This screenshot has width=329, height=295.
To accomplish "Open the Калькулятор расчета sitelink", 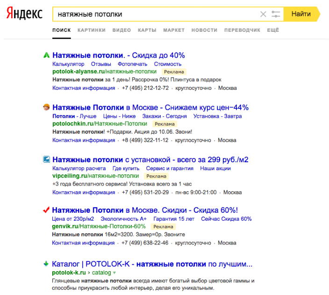I will coord(79,168).
